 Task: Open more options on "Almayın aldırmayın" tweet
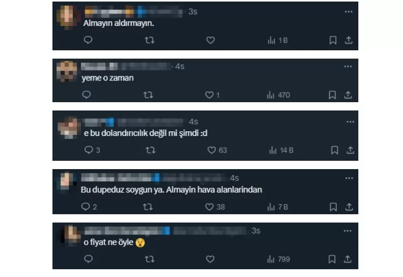(x=348, y=12)
